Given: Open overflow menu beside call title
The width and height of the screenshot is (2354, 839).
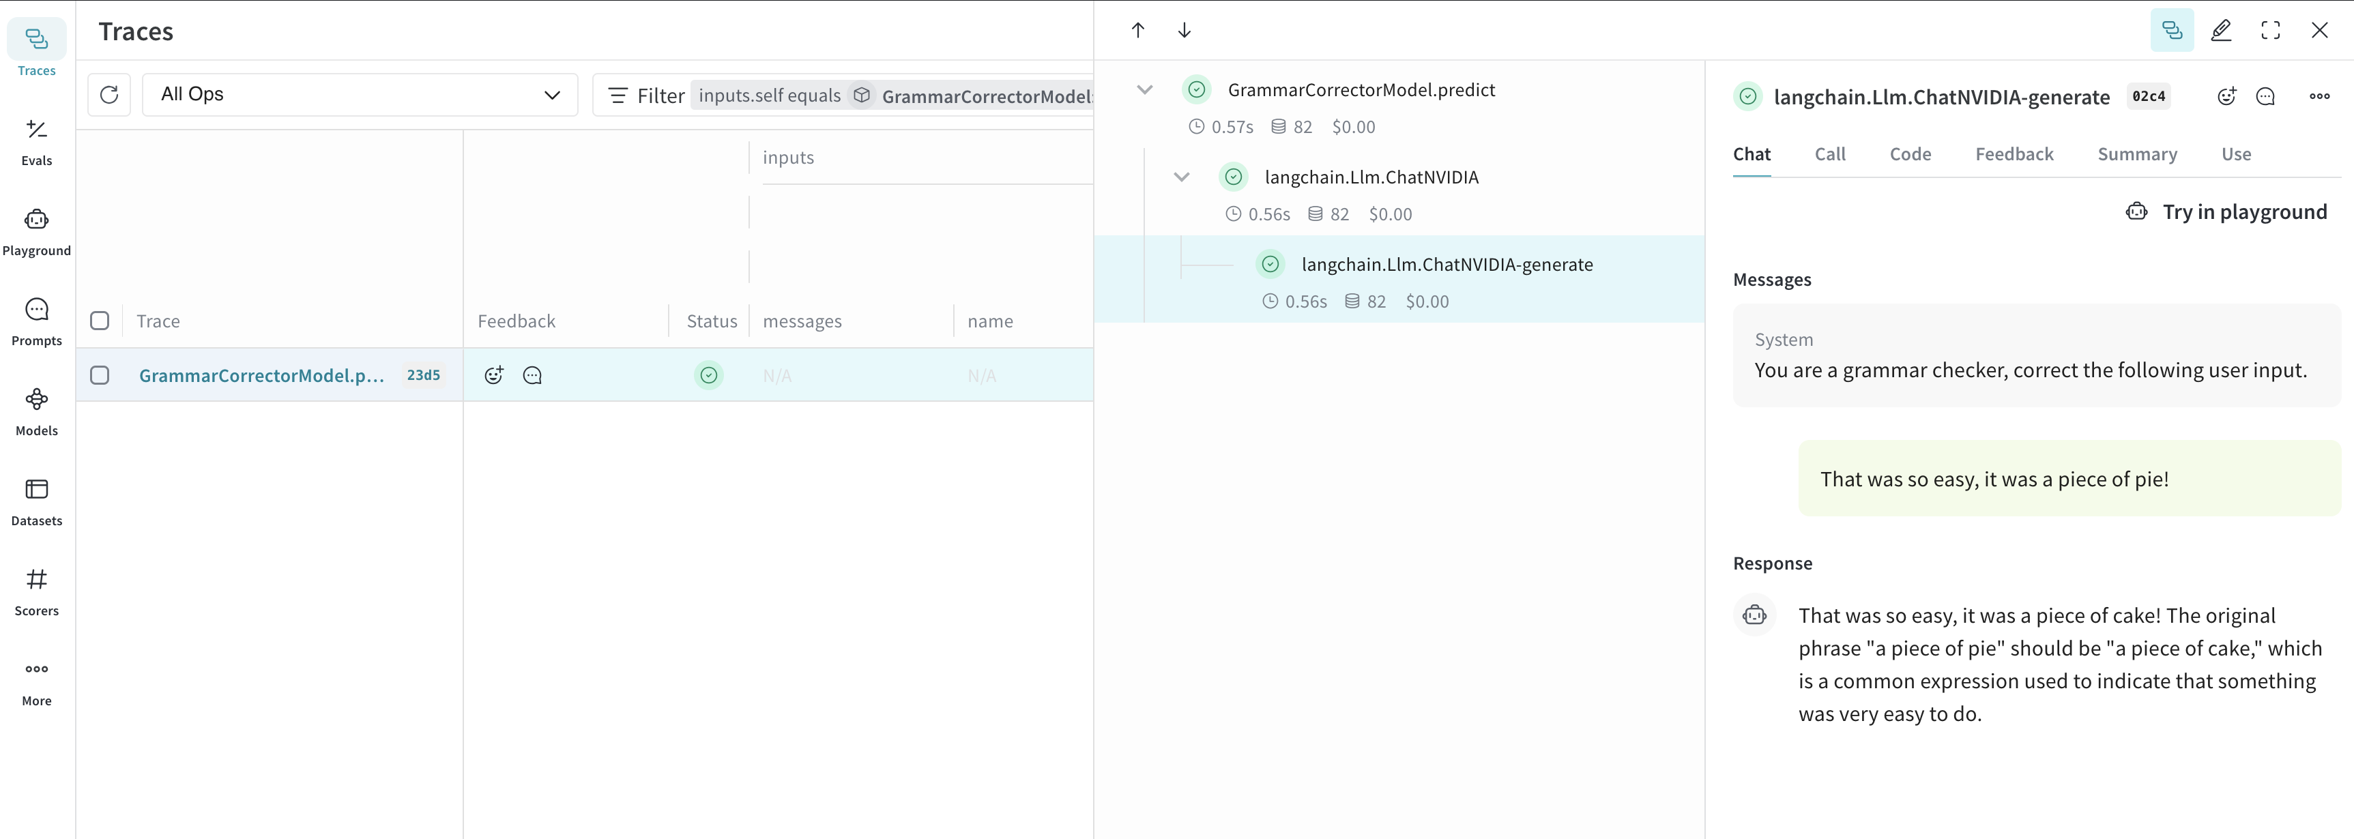Looking at the screenshot, I should [x=2319, y=96].
